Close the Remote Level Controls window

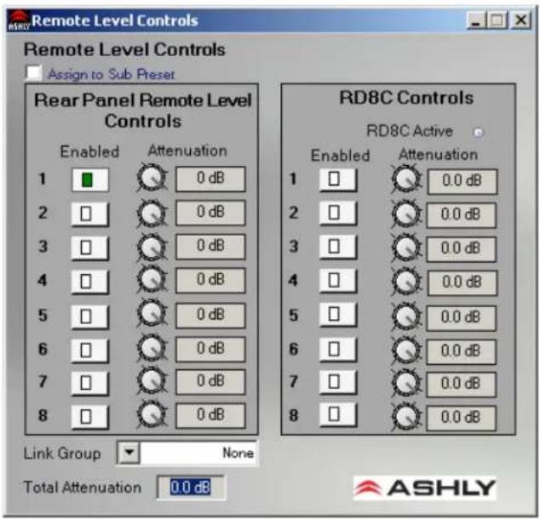coord(521,20)
